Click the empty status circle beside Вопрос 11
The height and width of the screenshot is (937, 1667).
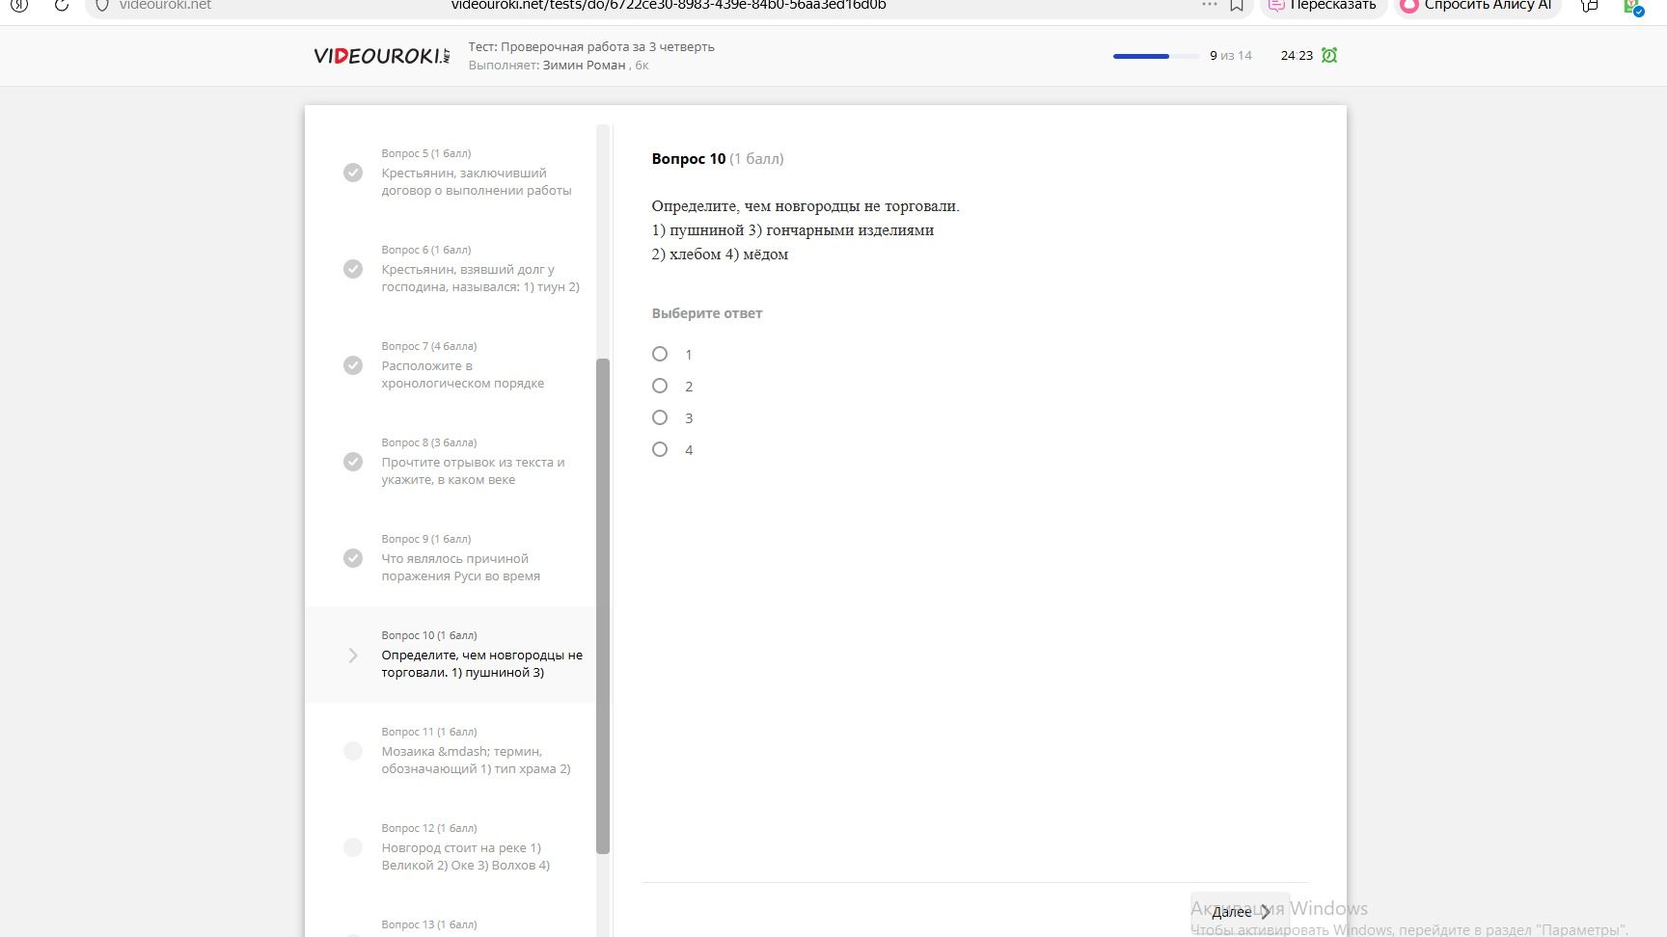pyautogui.click(x=353, y=751)
